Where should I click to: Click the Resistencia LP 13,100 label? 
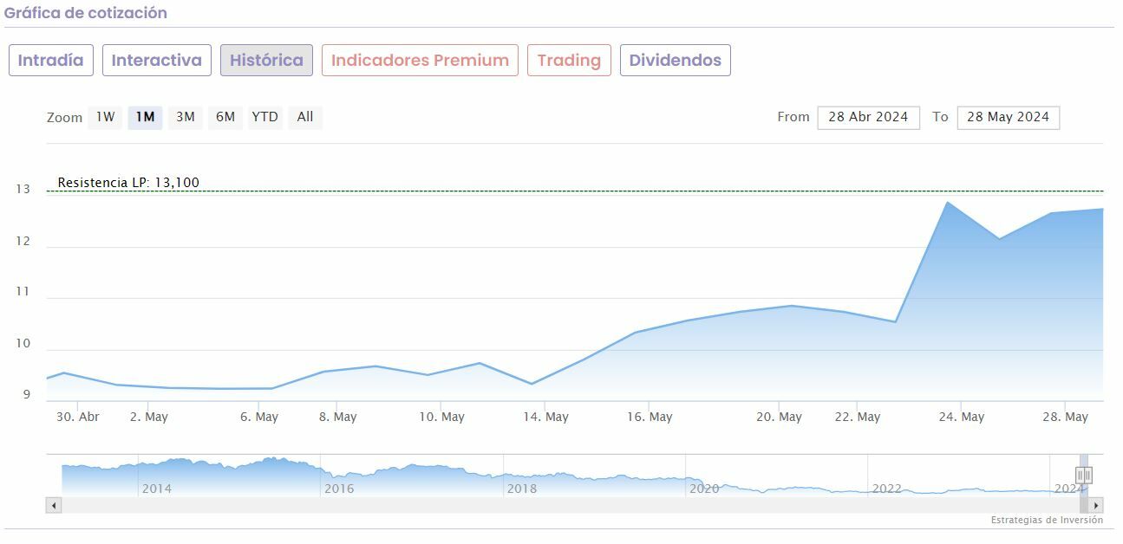(x=128, y=183)
